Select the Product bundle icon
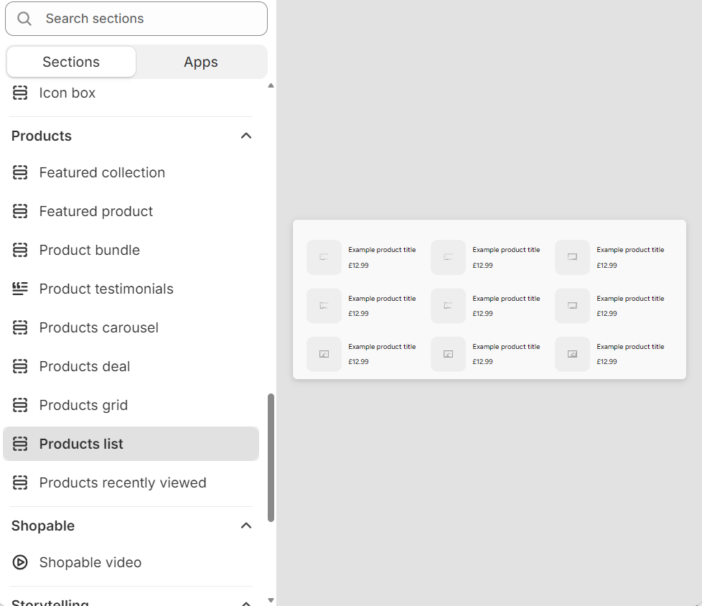 (x=19, y=250)
